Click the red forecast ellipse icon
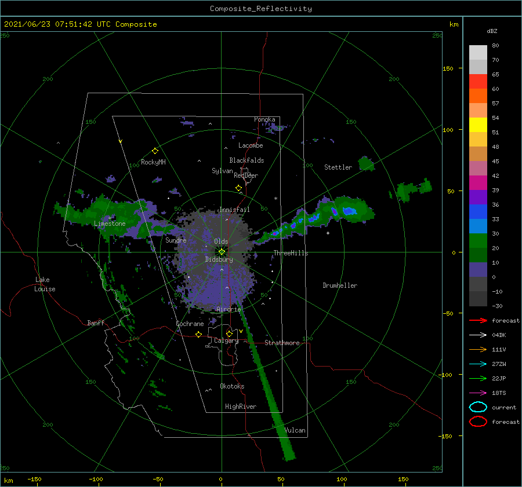522x487 pixels. coord(478,422)
